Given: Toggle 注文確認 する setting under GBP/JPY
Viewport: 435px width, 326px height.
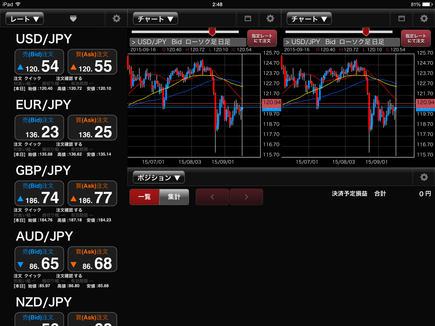Looking at the screenshot, I should point(69,210).
